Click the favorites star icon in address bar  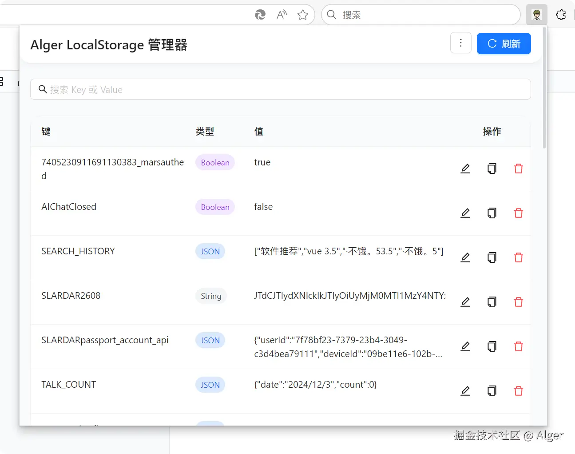point(303,15)
